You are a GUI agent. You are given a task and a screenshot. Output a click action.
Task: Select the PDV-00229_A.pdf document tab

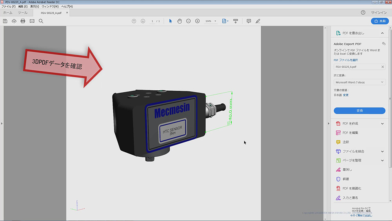tap(51, 13)
